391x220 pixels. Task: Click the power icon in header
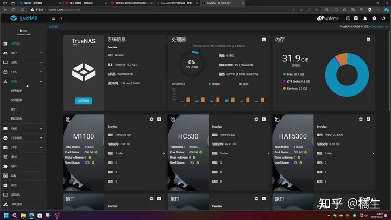383,18
